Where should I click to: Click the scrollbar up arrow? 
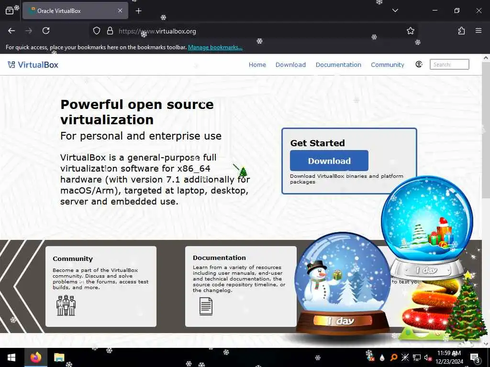pyautogui.click(x=486, y=58)
